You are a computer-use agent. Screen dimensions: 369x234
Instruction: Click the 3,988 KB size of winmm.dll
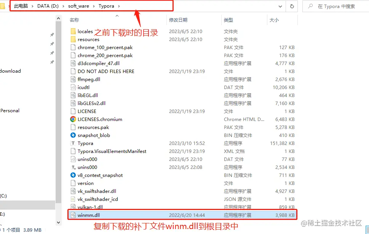click(285, 215)
